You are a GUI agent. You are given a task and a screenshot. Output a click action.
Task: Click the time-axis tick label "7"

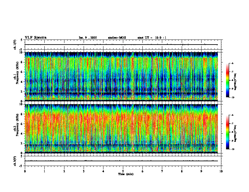pyautogui.click(x=162, y=171)
